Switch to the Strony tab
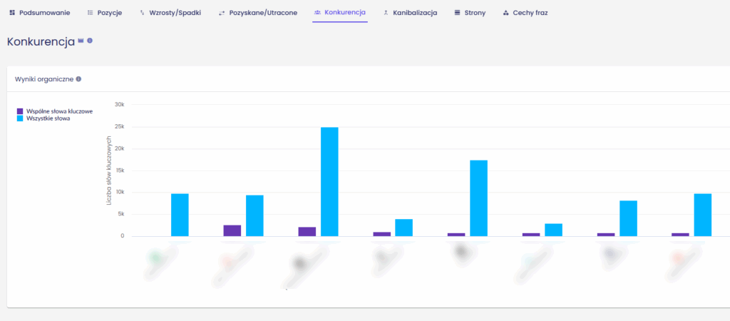Viewport: 730px width, 321px height. tap(474, 13)
